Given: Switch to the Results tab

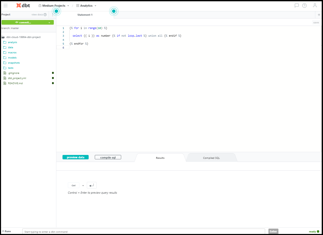Looking at the screenshot, I should 160,158.
